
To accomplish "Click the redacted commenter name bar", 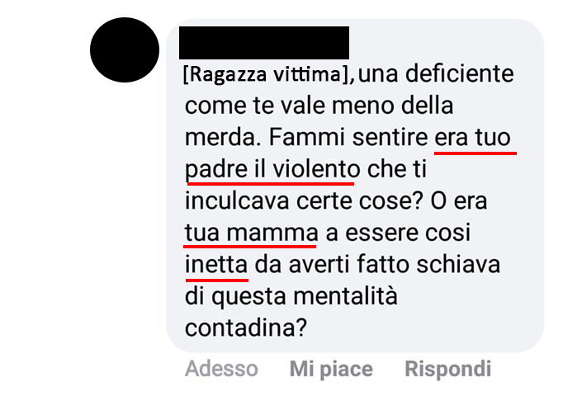I will point(264,43).
